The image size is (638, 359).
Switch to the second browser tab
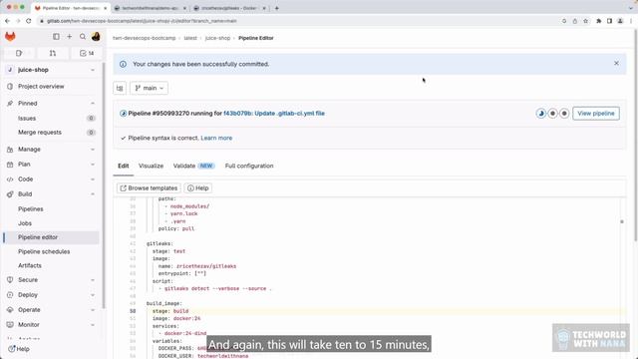[151, 8]
